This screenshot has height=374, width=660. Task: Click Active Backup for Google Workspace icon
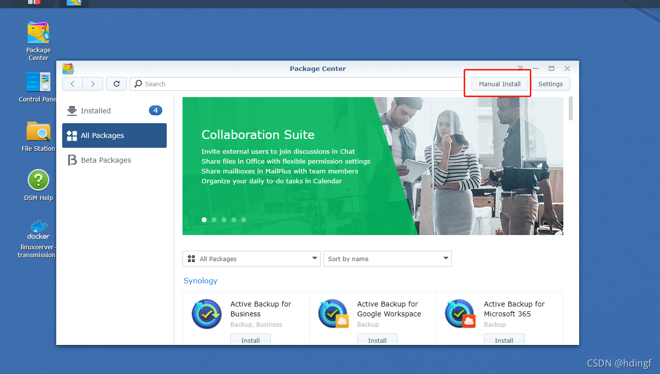[x=333, y=314]
